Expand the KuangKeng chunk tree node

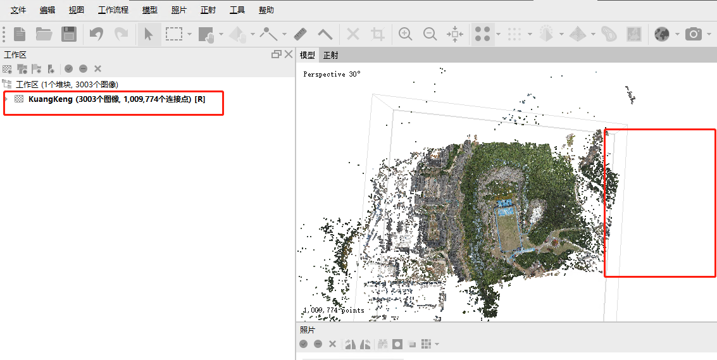pyautogui.click(x=7, y=99)
